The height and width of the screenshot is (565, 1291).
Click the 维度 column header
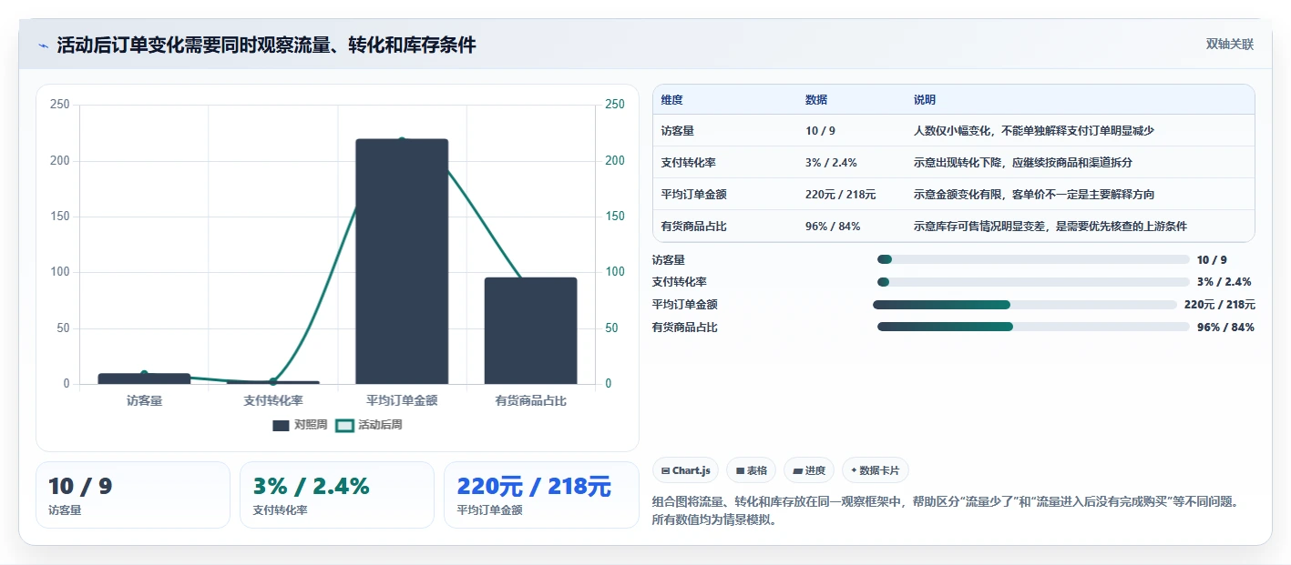coord(672,100)
